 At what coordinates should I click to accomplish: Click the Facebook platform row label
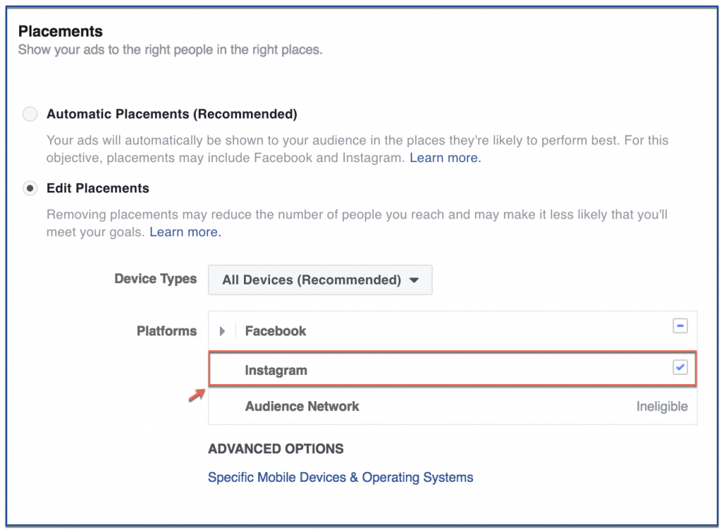(275, 331)
